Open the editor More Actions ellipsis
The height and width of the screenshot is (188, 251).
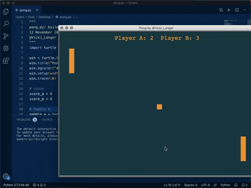pyautogui.click(x=245, y=10)
